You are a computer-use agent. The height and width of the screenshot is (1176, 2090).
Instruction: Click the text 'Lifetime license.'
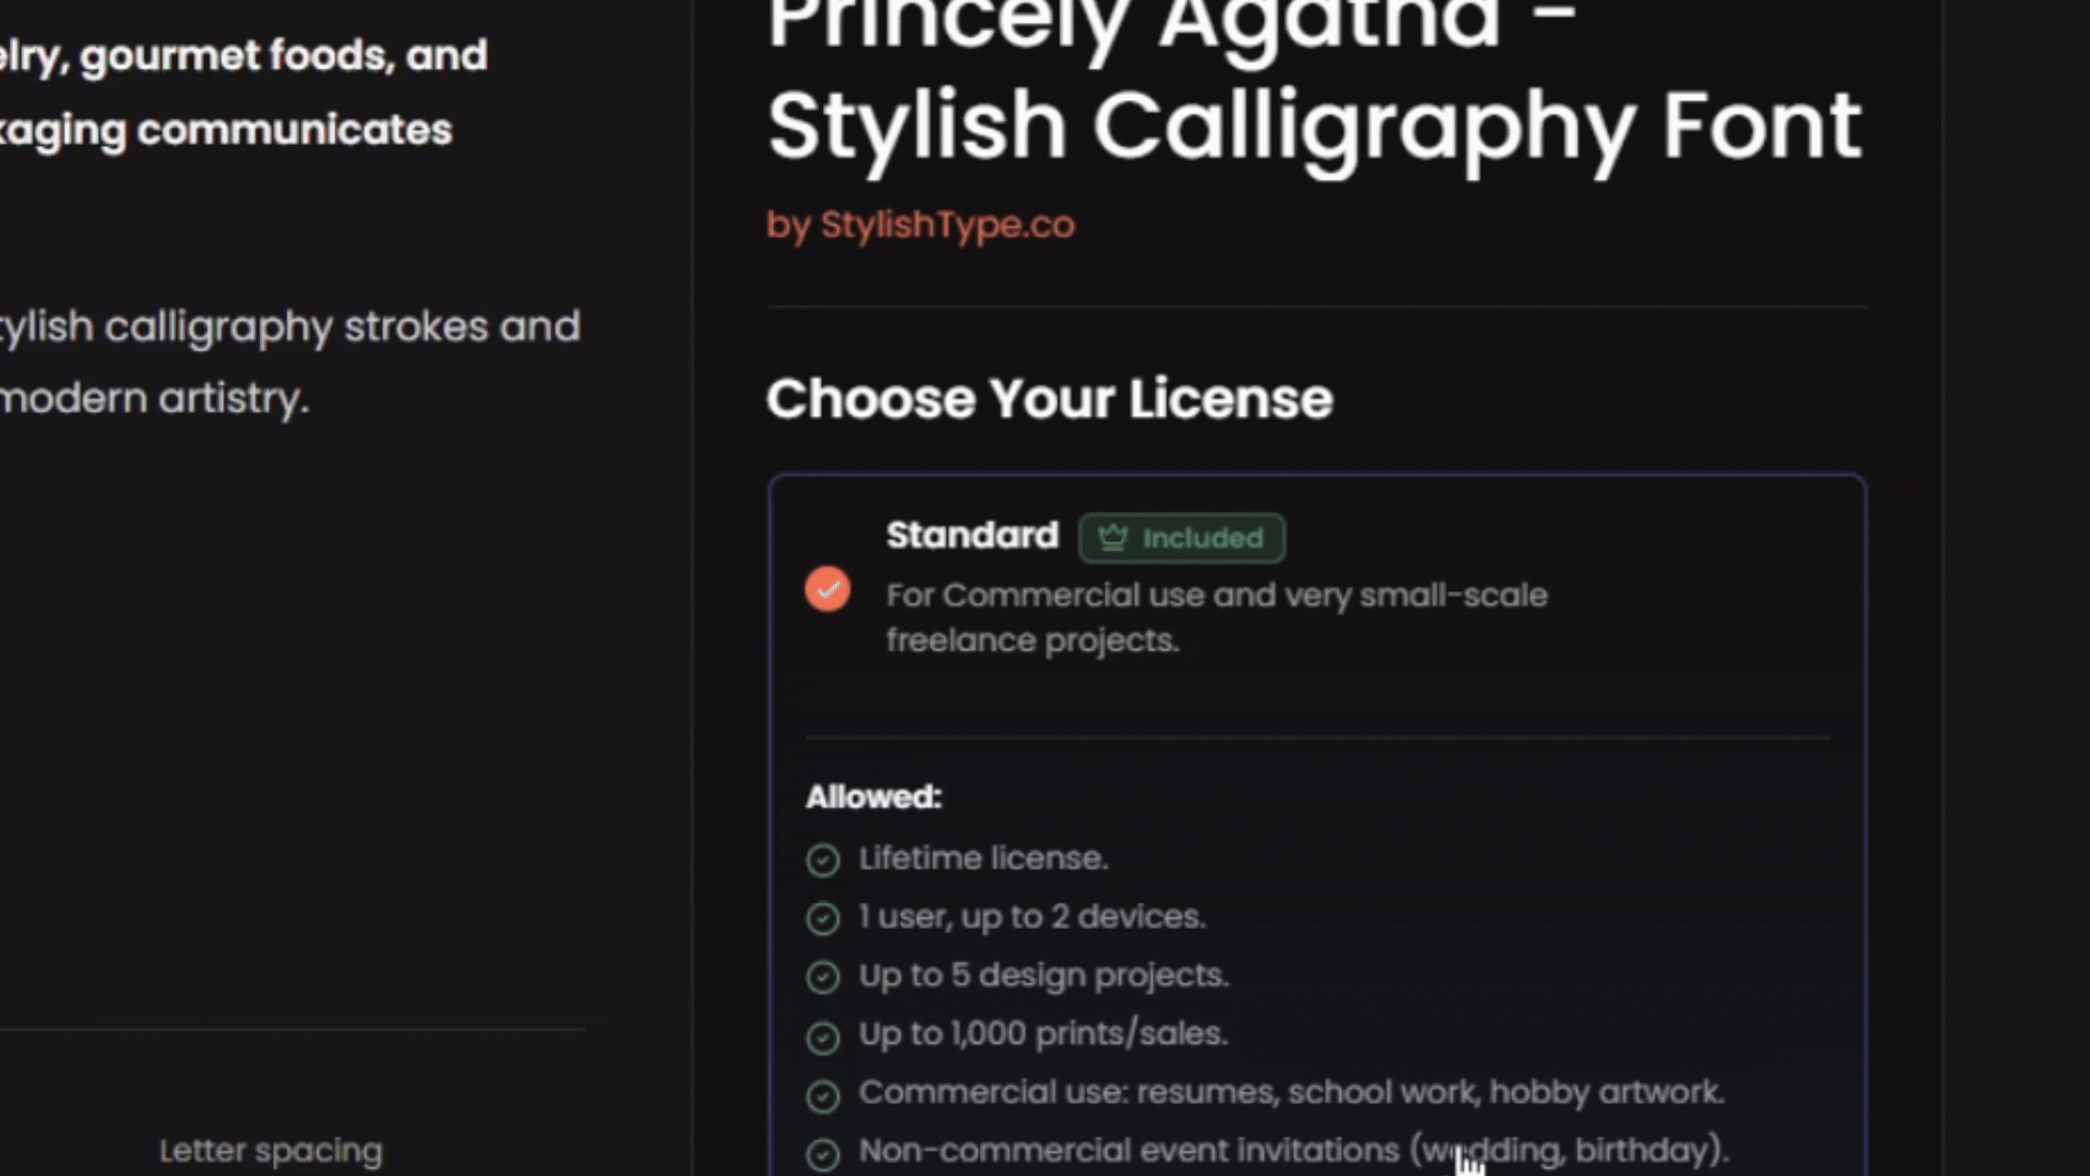tap(983, 858)
